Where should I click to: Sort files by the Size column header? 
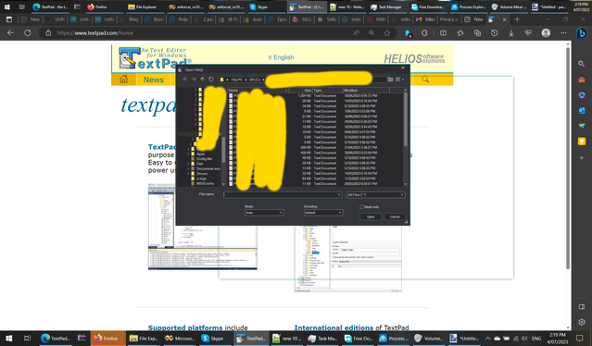(x=300, y=90)
